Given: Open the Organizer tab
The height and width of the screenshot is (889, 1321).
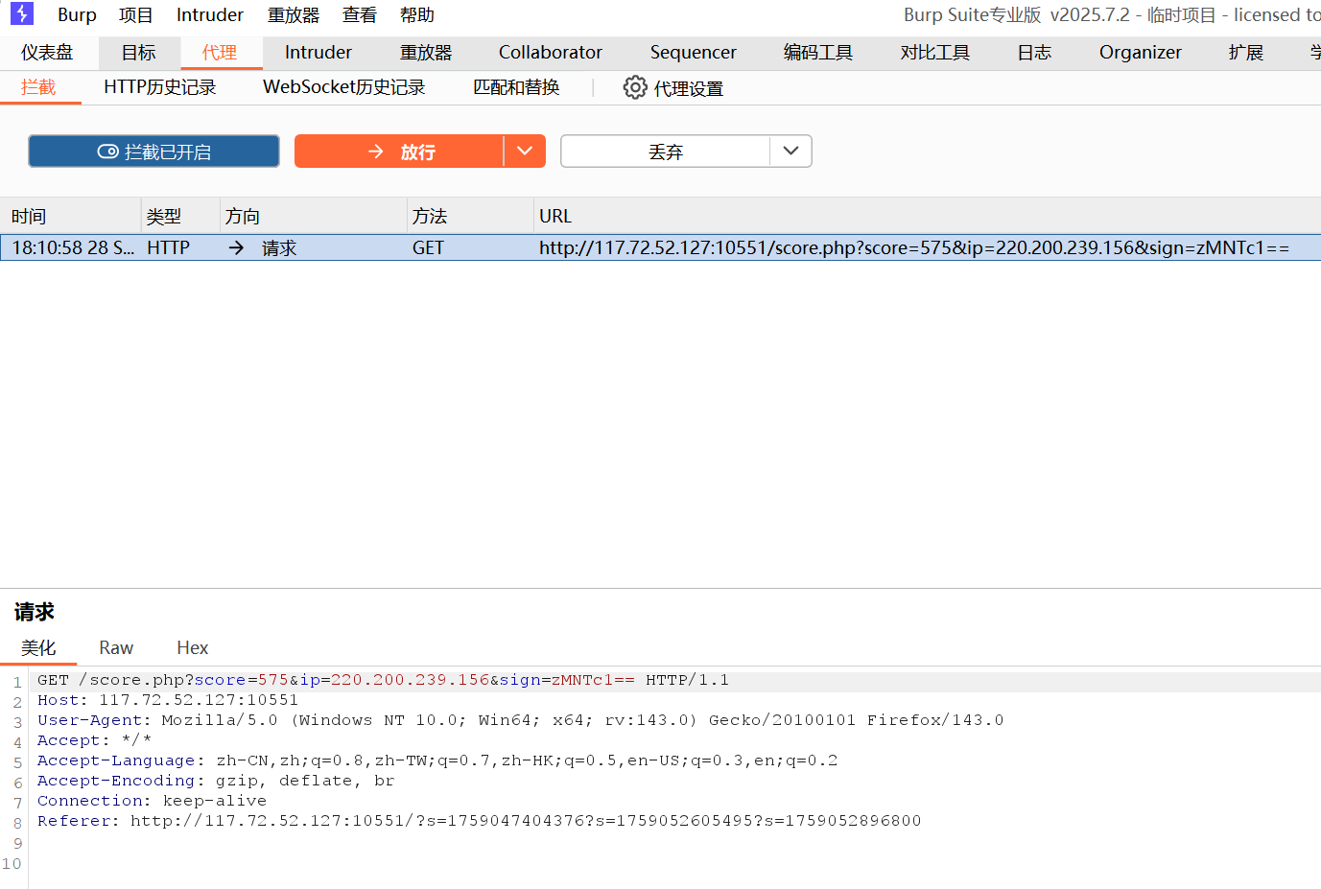Looking at the screenshot, I should (1141, 53).
